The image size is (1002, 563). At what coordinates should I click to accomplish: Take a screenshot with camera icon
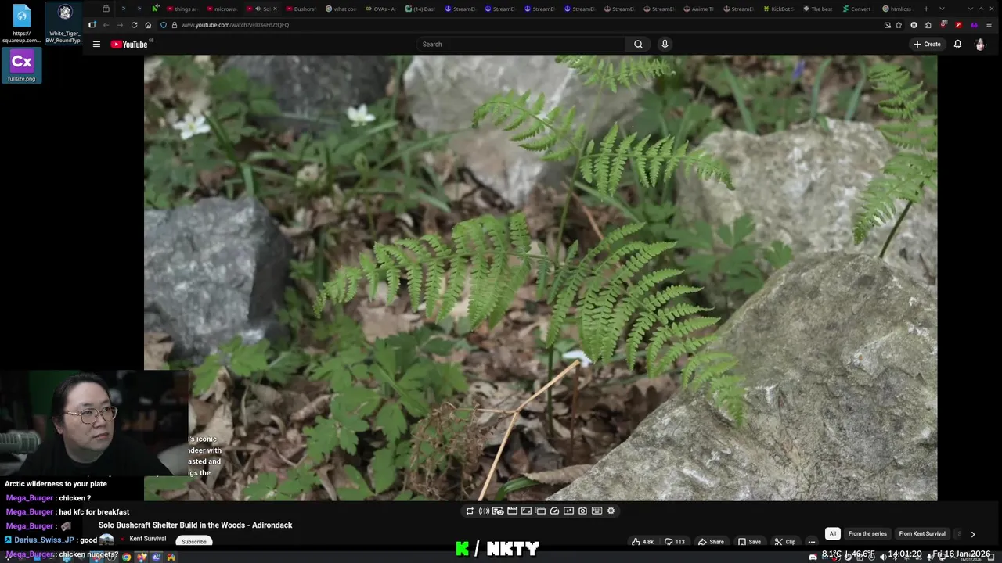[x=582, y=511]
